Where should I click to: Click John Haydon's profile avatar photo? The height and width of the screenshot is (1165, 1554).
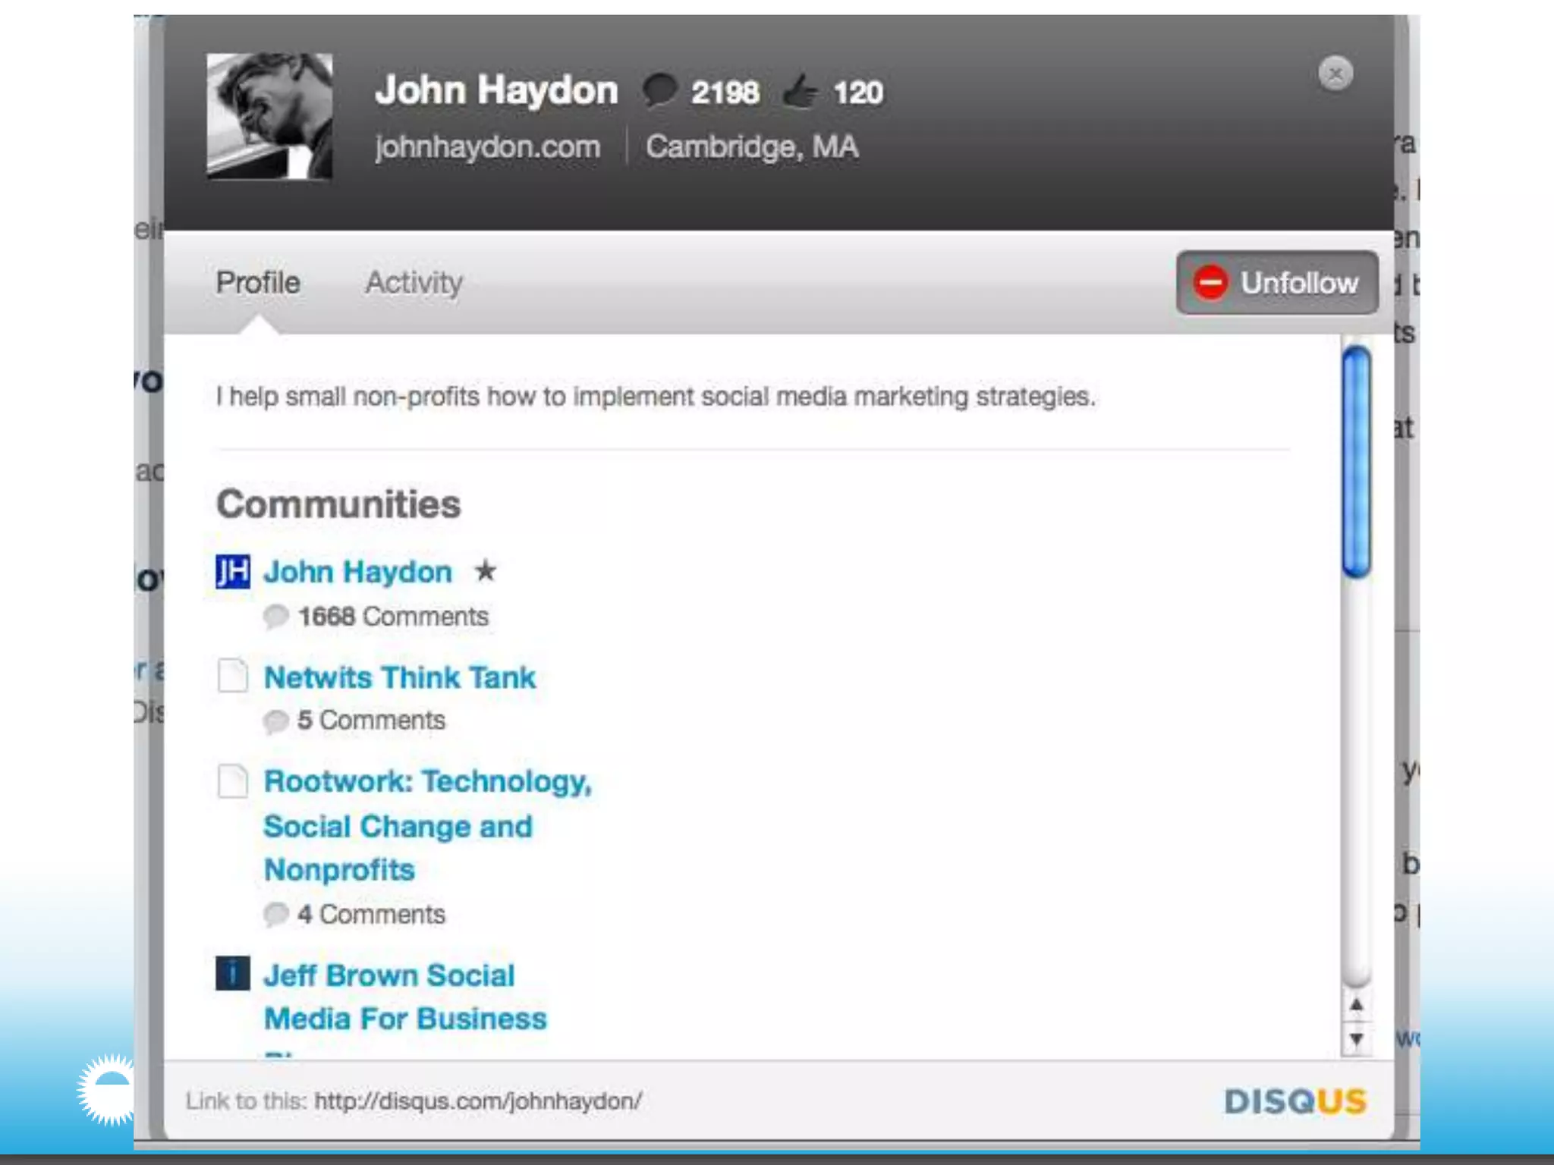269,116
